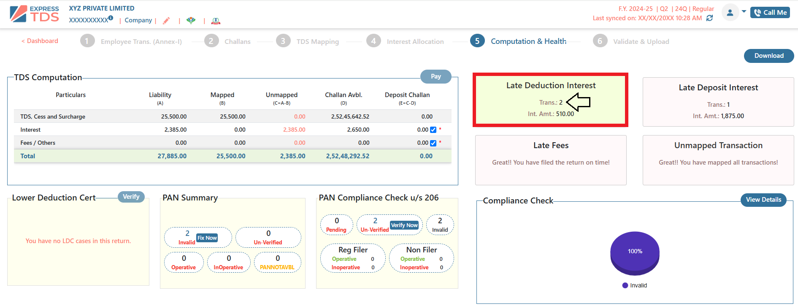This screenshot has width=798, height=306.
Task: Click the Download button
Action: tap(769, 56)
